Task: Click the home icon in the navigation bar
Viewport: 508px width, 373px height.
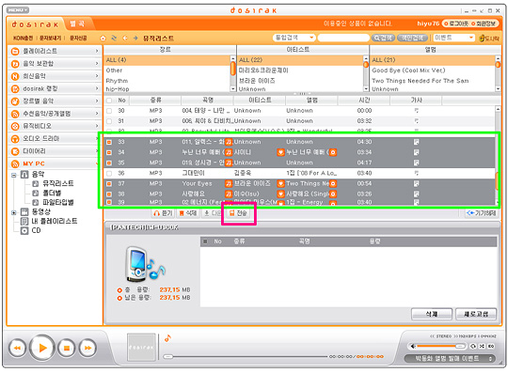Action: [103, 39]
